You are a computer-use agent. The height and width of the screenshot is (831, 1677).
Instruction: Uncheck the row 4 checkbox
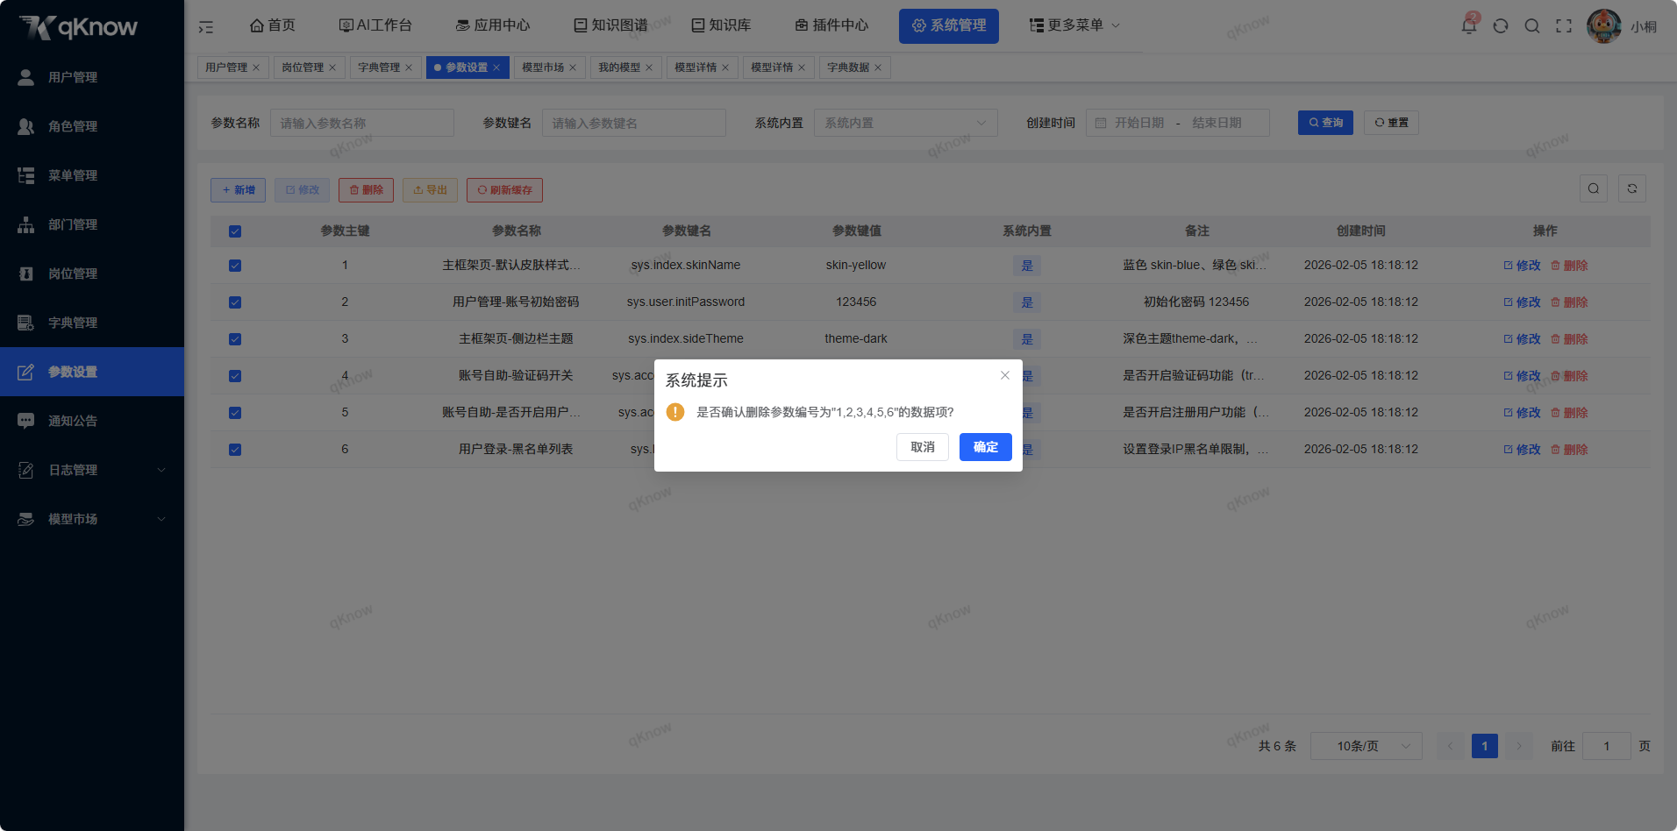tap(235, 376)
